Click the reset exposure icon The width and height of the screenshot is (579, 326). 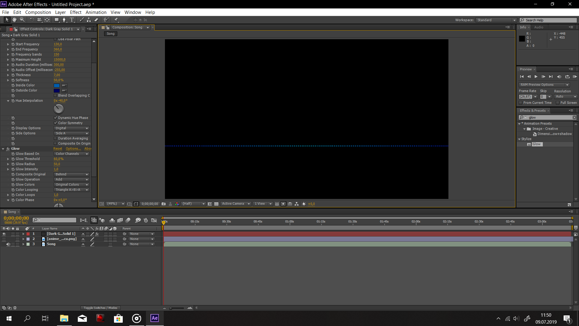(304, 204)
